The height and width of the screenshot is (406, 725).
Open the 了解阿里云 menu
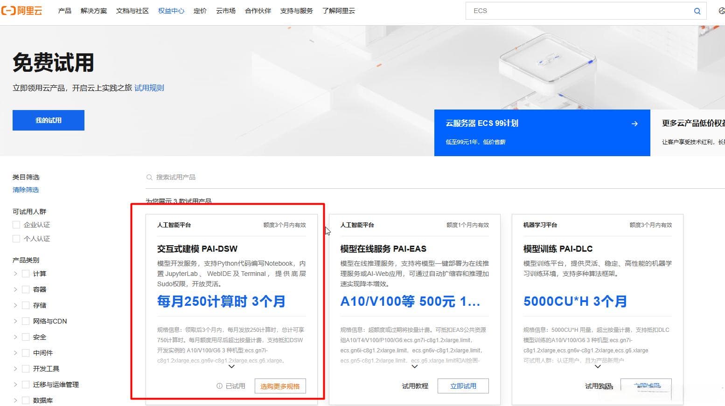339,11
